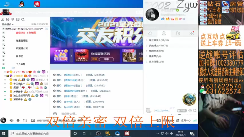Open the cat mascot app in taskbar
The height and width of the screenshot is (137, 244).
coord(108,133)
